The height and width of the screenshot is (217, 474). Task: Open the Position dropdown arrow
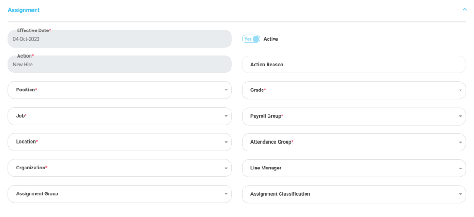[226, 90]
